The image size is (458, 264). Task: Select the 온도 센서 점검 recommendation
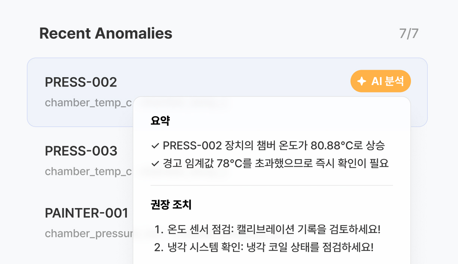point(274,229)
